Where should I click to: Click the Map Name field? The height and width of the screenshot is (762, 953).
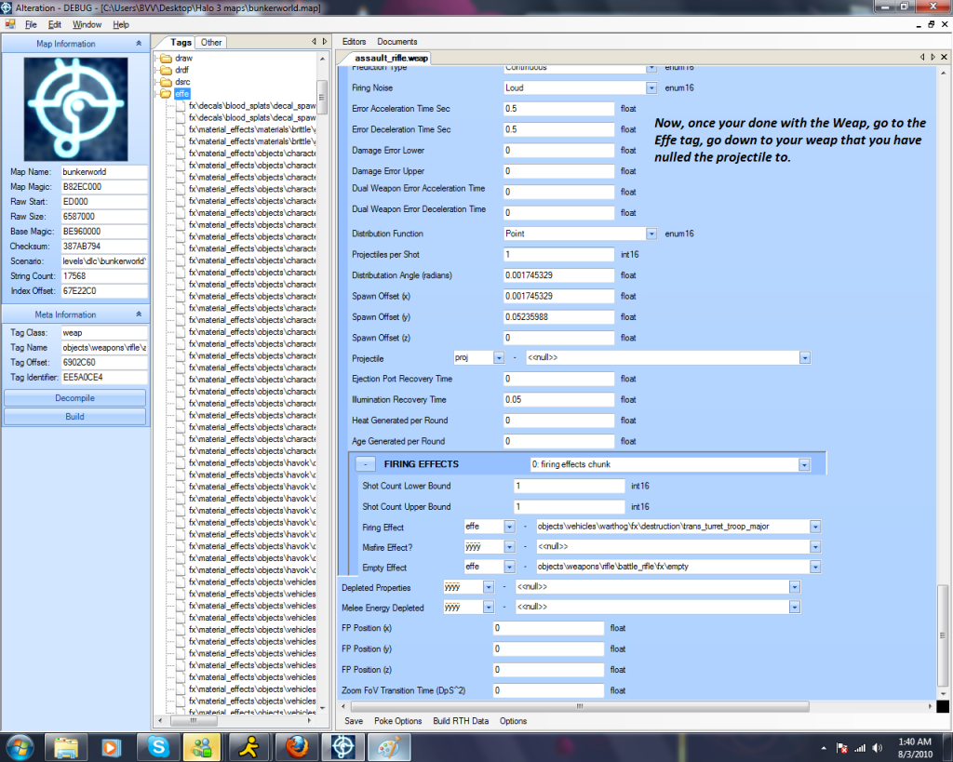coord(104,172)
